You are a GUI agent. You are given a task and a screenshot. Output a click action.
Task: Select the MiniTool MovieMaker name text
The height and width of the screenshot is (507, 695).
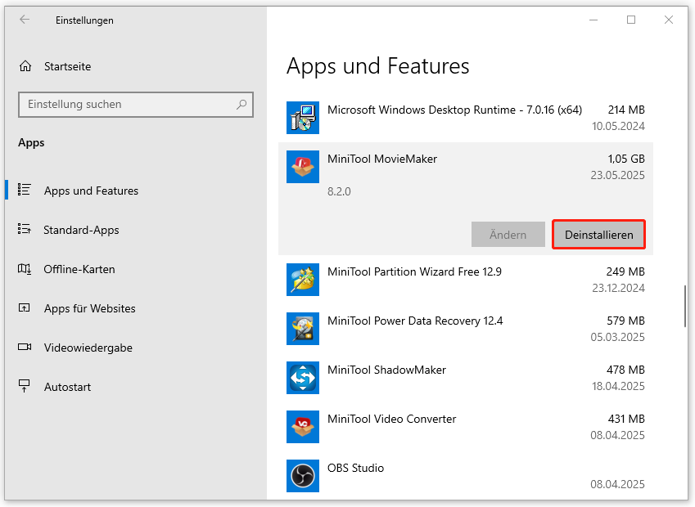coord(382,159)
